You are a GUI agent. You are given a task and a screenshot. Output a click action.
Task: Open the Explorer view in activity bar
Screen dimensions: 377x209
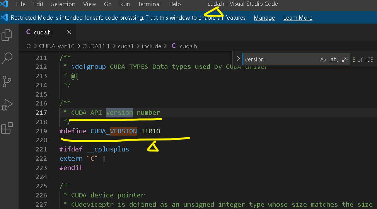click(7, 35)
